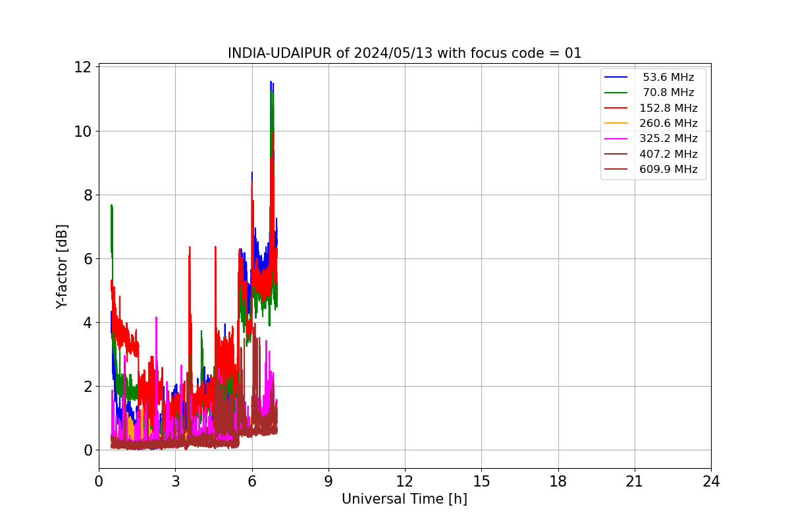Select the 609.9 MHz legend label
This screenshot has width=790, height=526.
point(668,169)
